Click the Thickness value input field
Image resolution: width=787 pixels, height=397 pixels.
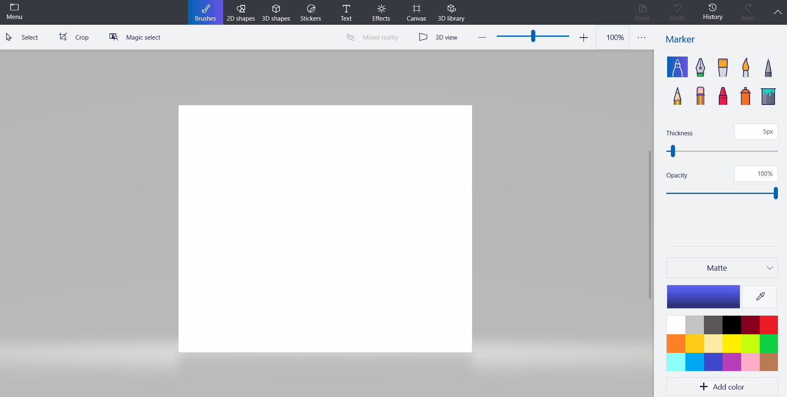click(x=756, y=132)
